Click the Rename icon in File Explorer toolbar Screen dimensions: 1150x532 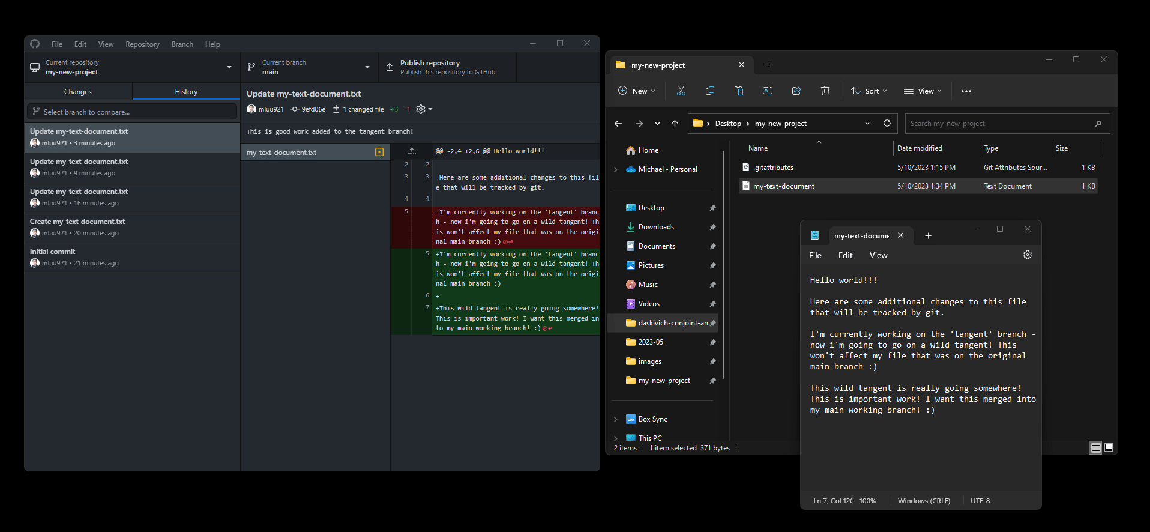(x=767, y=91)
